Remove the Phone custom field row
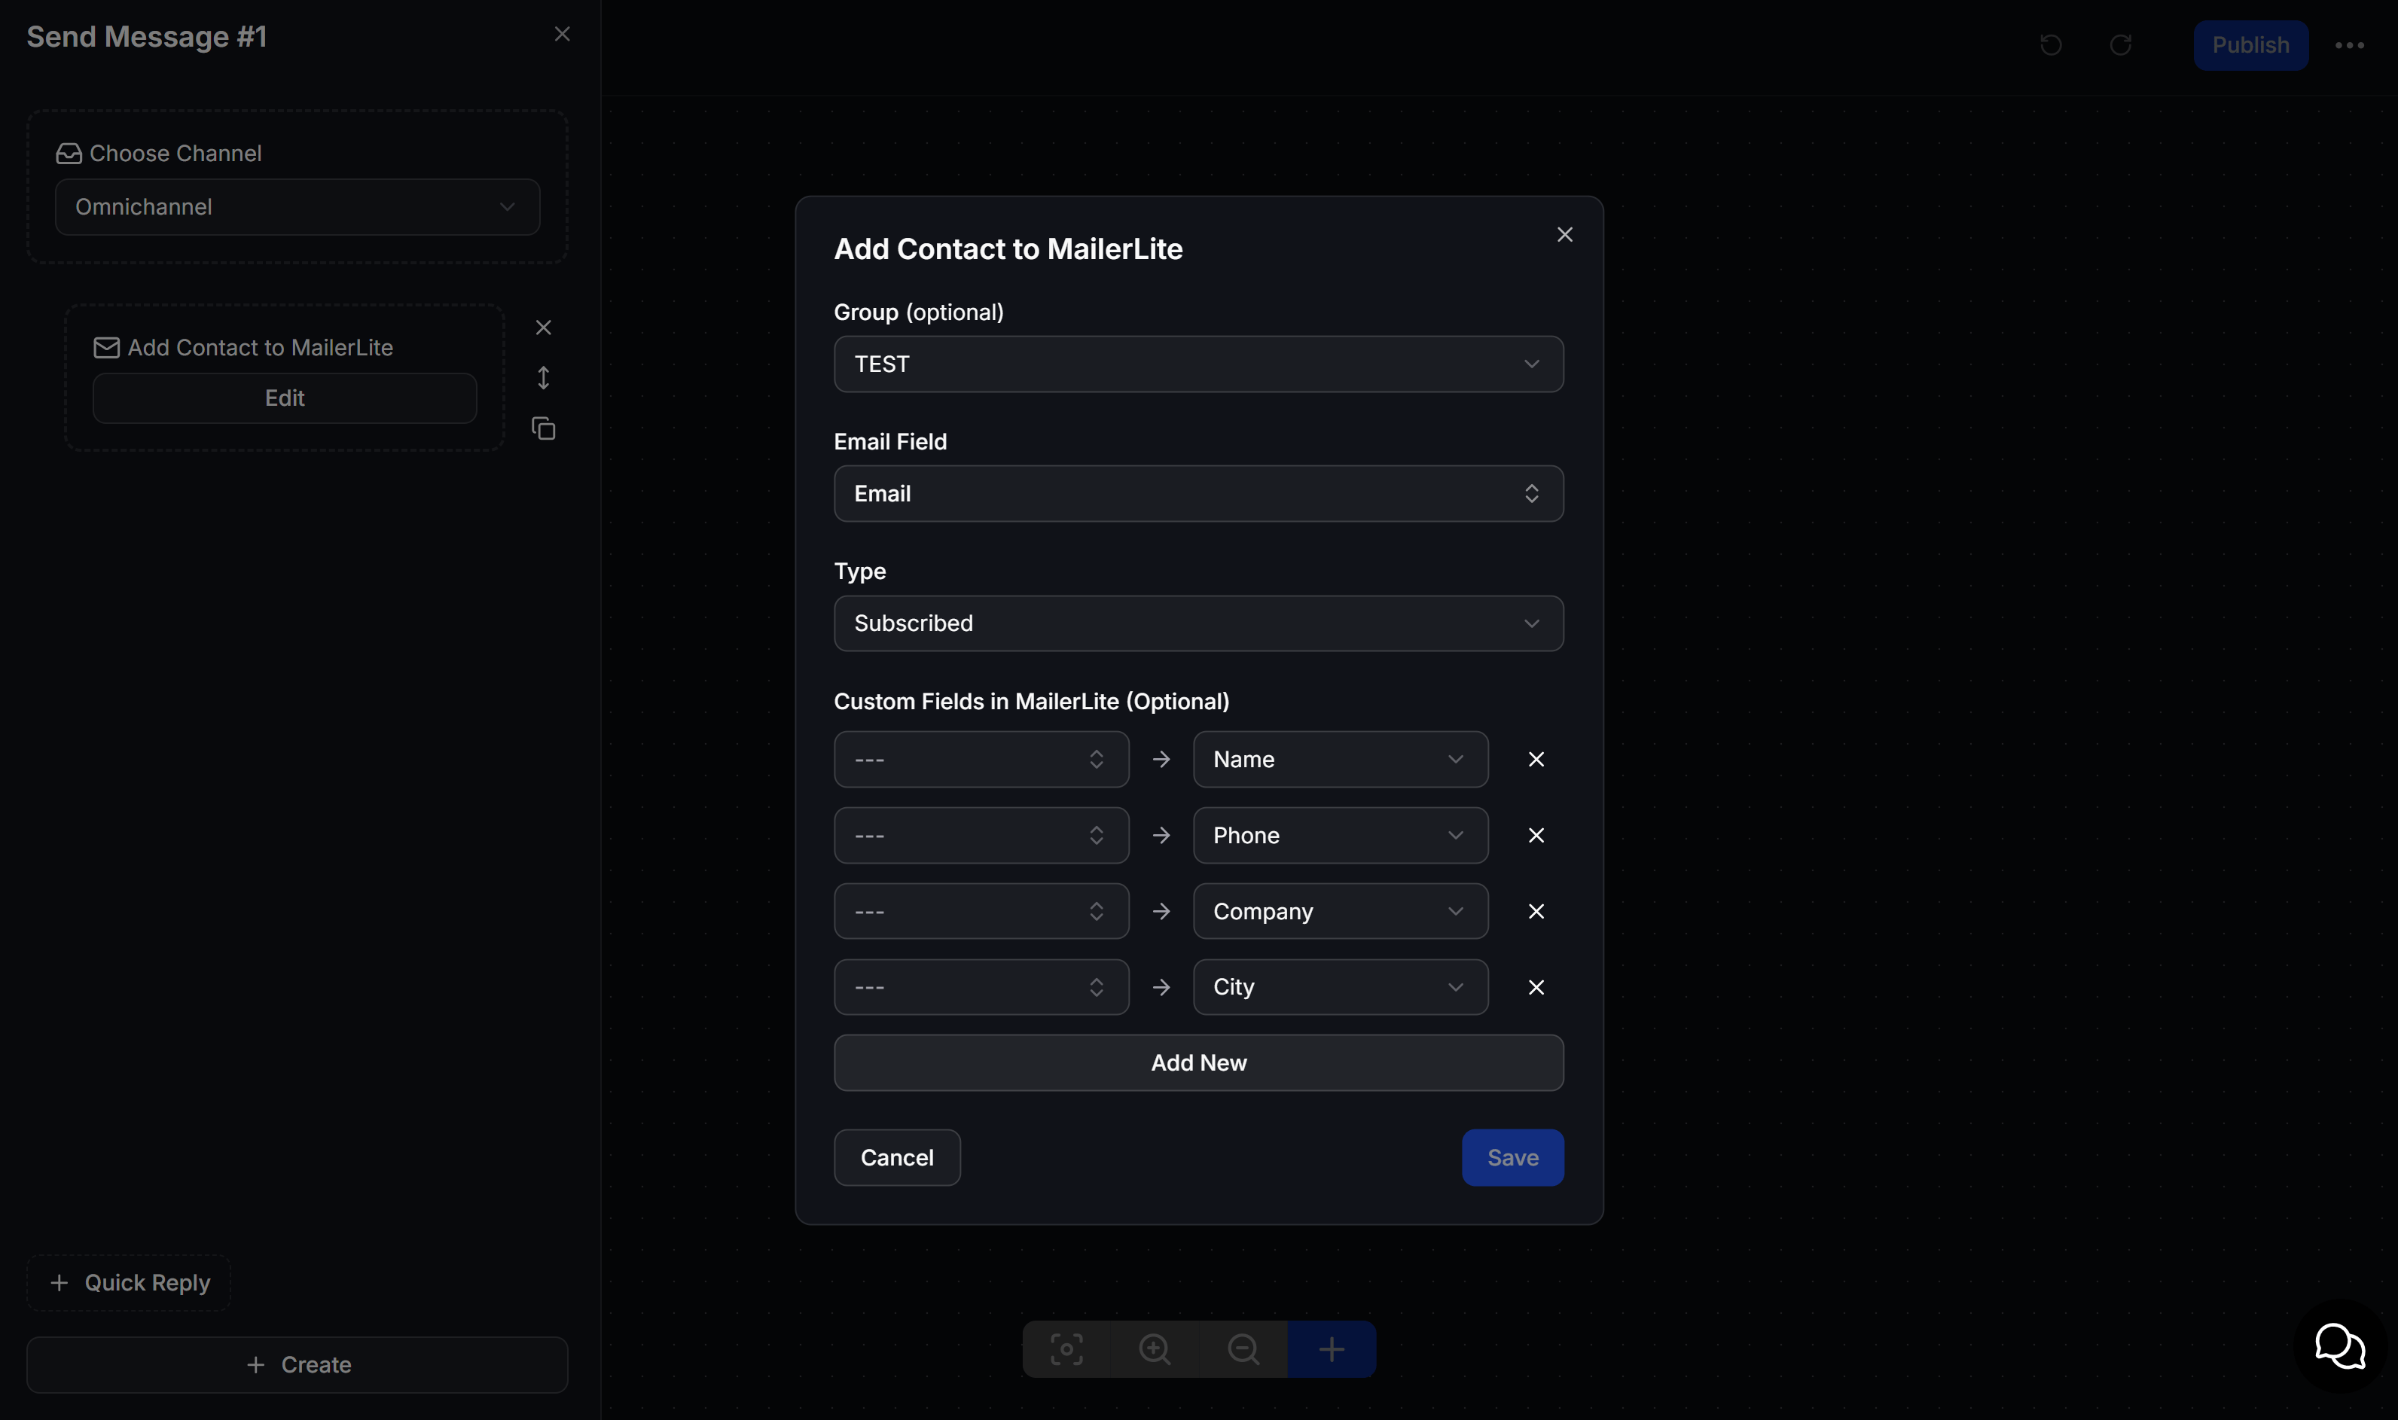The image size is (2398, 1420). [x=1536, y=835]
